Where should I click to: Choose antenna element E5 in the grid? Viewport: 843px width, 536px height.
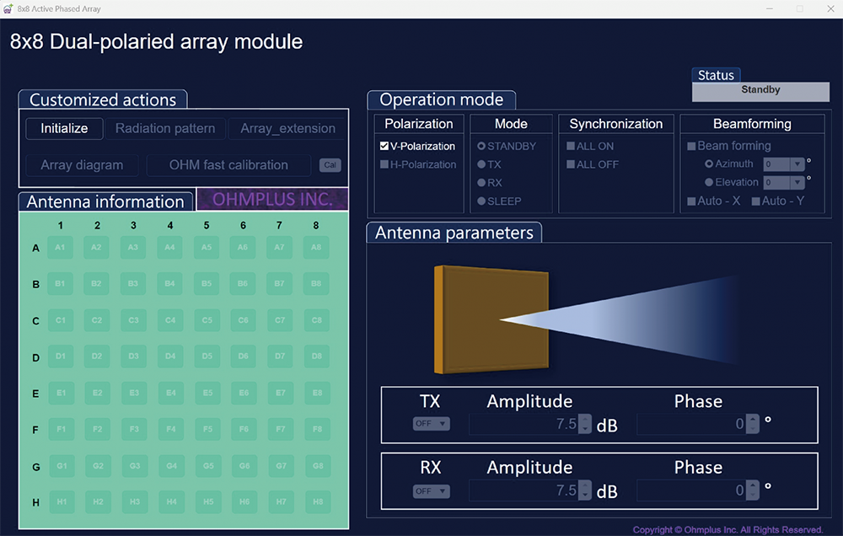207,394
